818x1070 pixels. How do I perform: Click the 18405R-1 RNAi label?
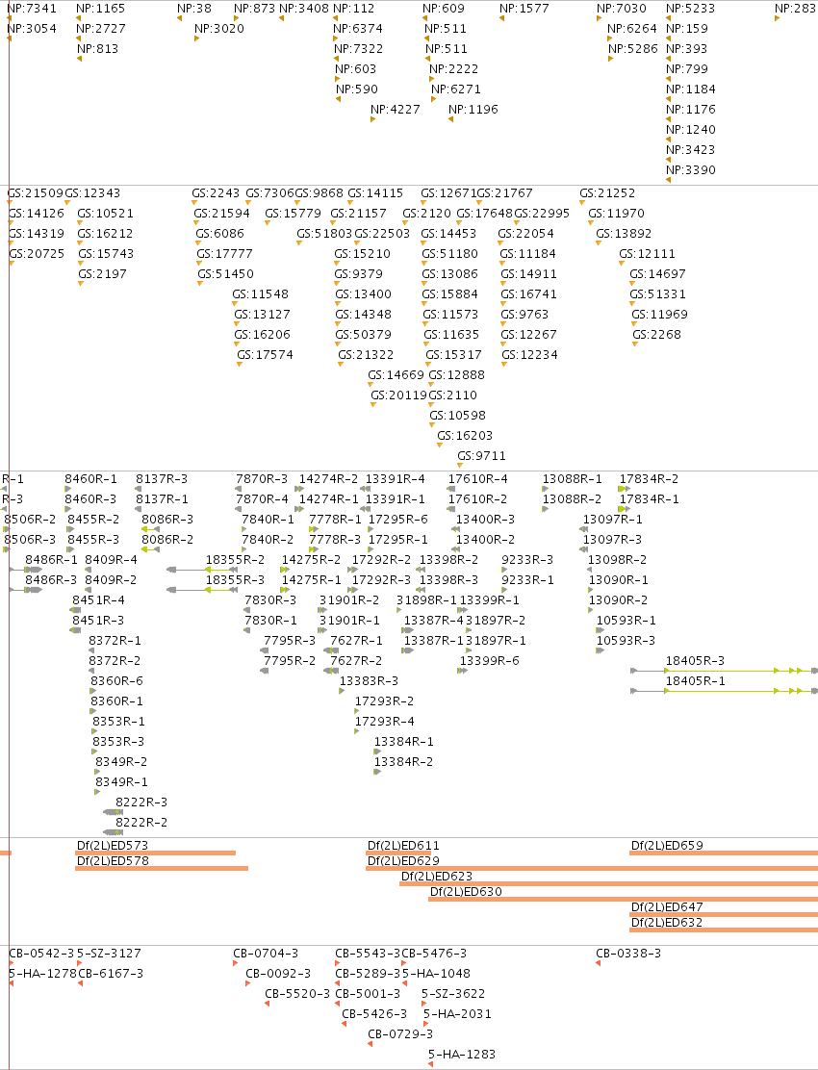695,681
